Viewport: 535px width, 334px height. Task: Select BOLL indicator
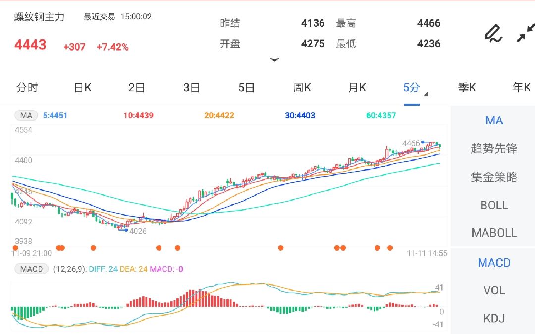click(494, 205)
